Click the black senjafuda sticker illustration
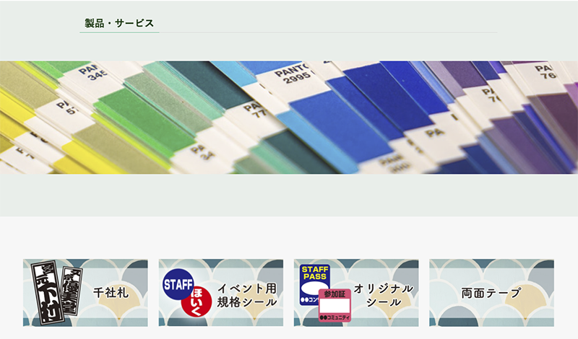 point(56,293)
